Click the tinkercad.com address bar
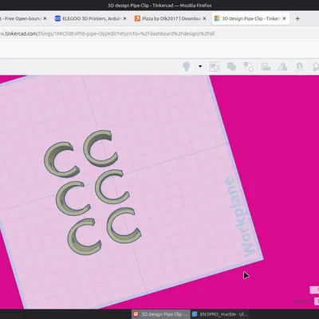This screenshot has height=319, width=319. 107,33
